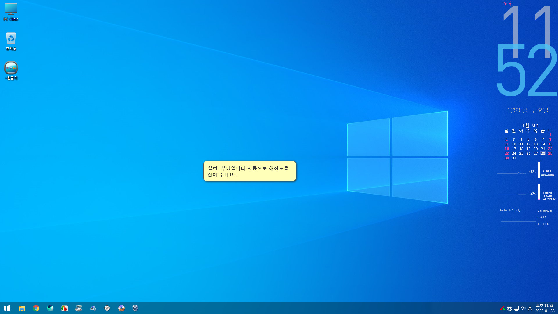
Task: Open the network globe tray icon
Action: [509, 308]
